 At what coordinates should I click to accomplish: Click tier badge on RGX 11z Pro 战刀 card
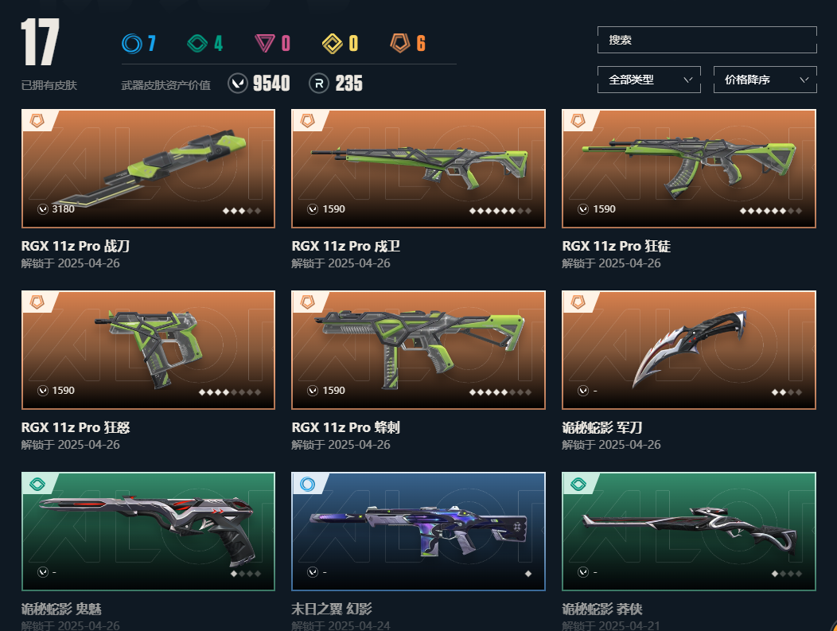(37, 121)
